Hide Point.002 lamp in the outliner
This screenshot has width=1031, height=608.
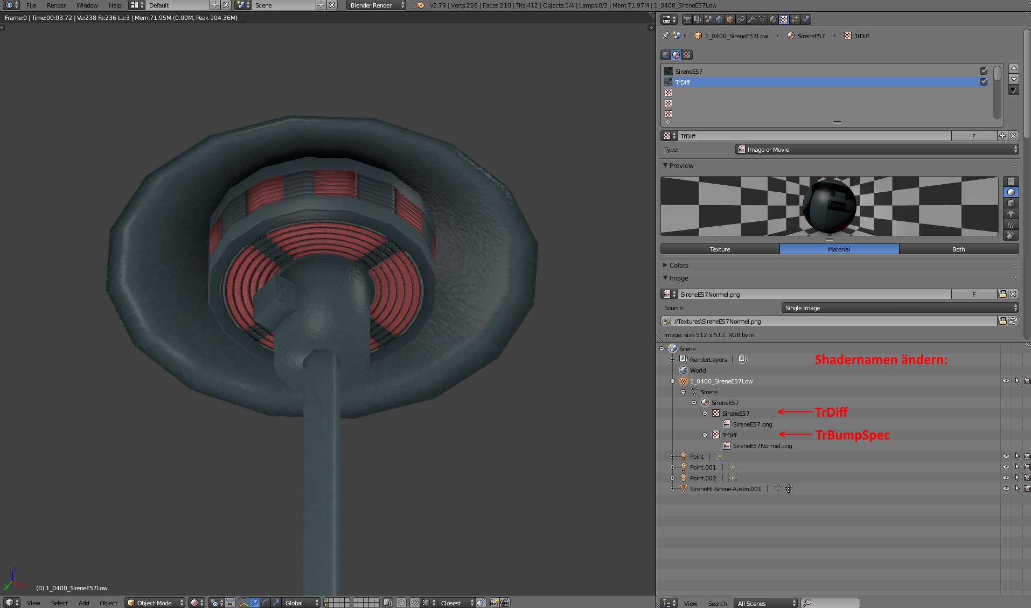click(x=1006, y=478)
